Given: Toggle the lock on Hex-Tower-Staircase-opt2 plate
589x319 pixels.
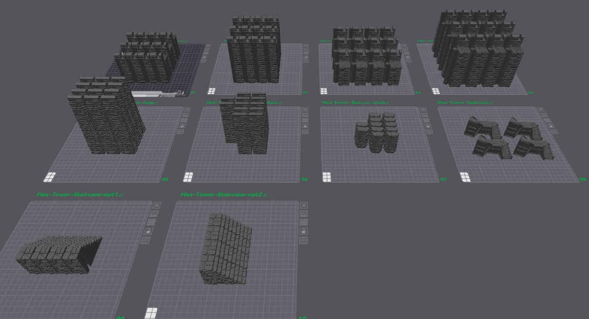Looking at the screenshot, I should [x=303, y=231].
